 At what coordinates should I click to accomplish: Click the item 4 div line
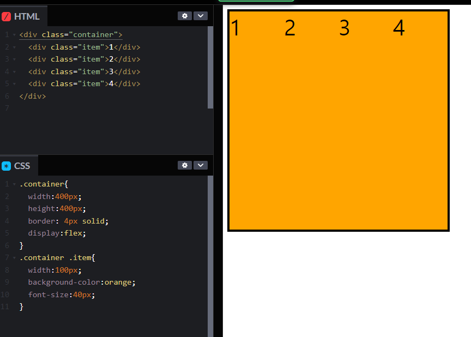84,84
